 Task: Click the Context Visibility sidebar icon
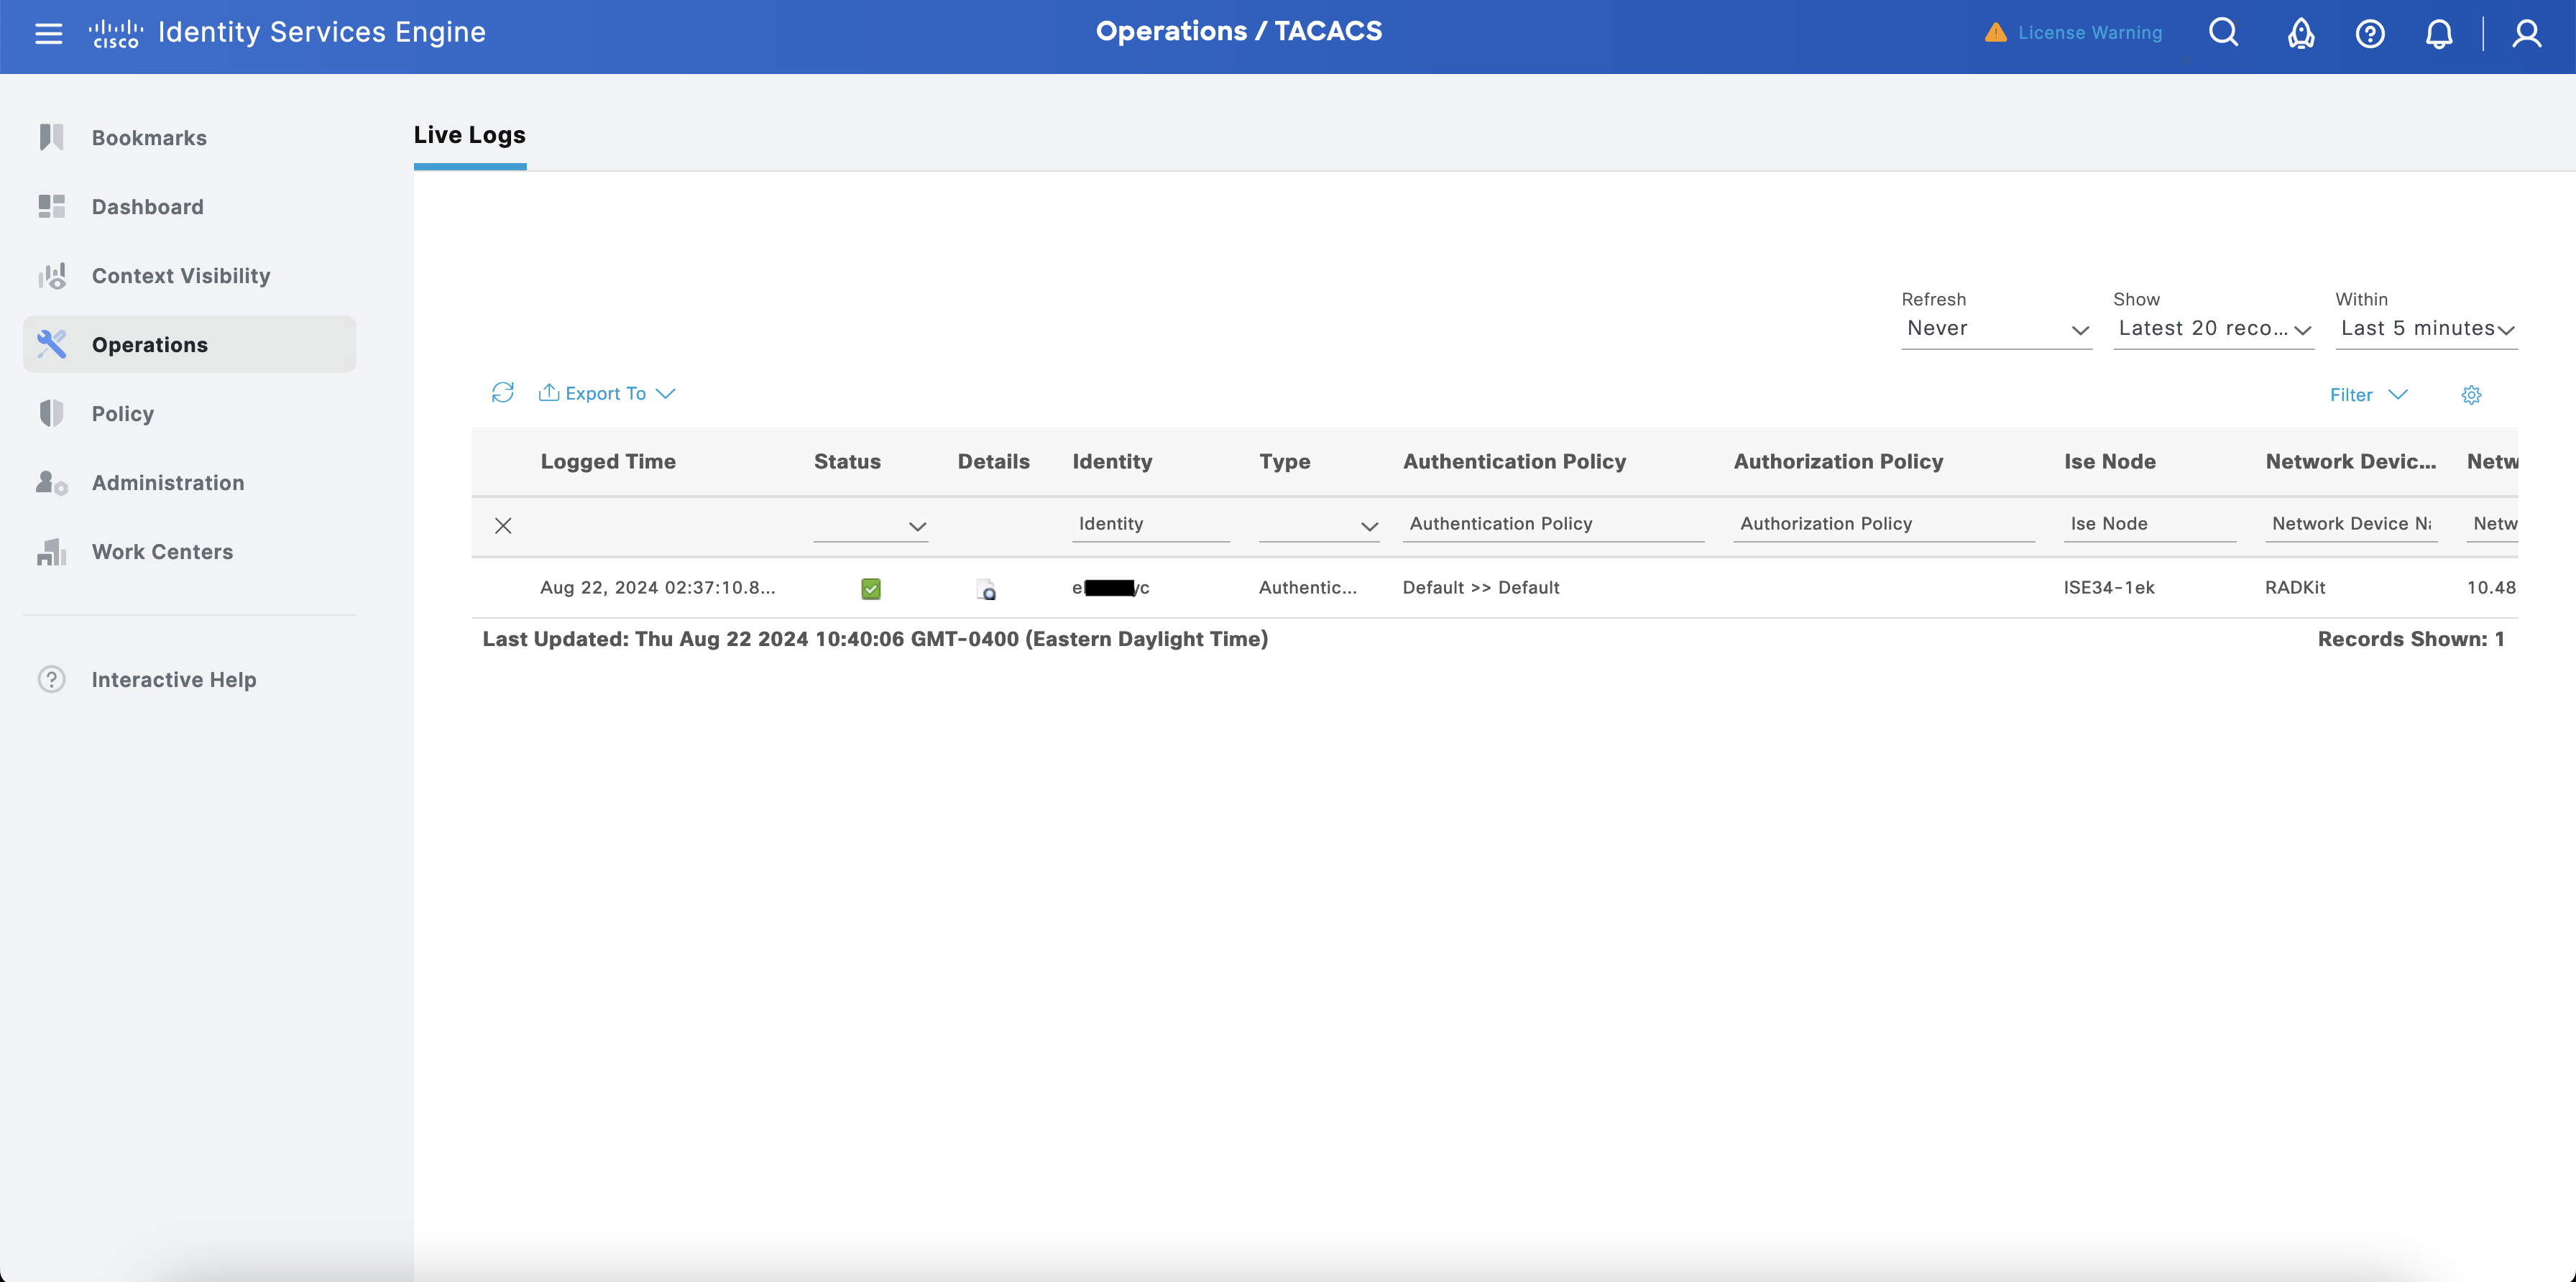pos(52,275)
